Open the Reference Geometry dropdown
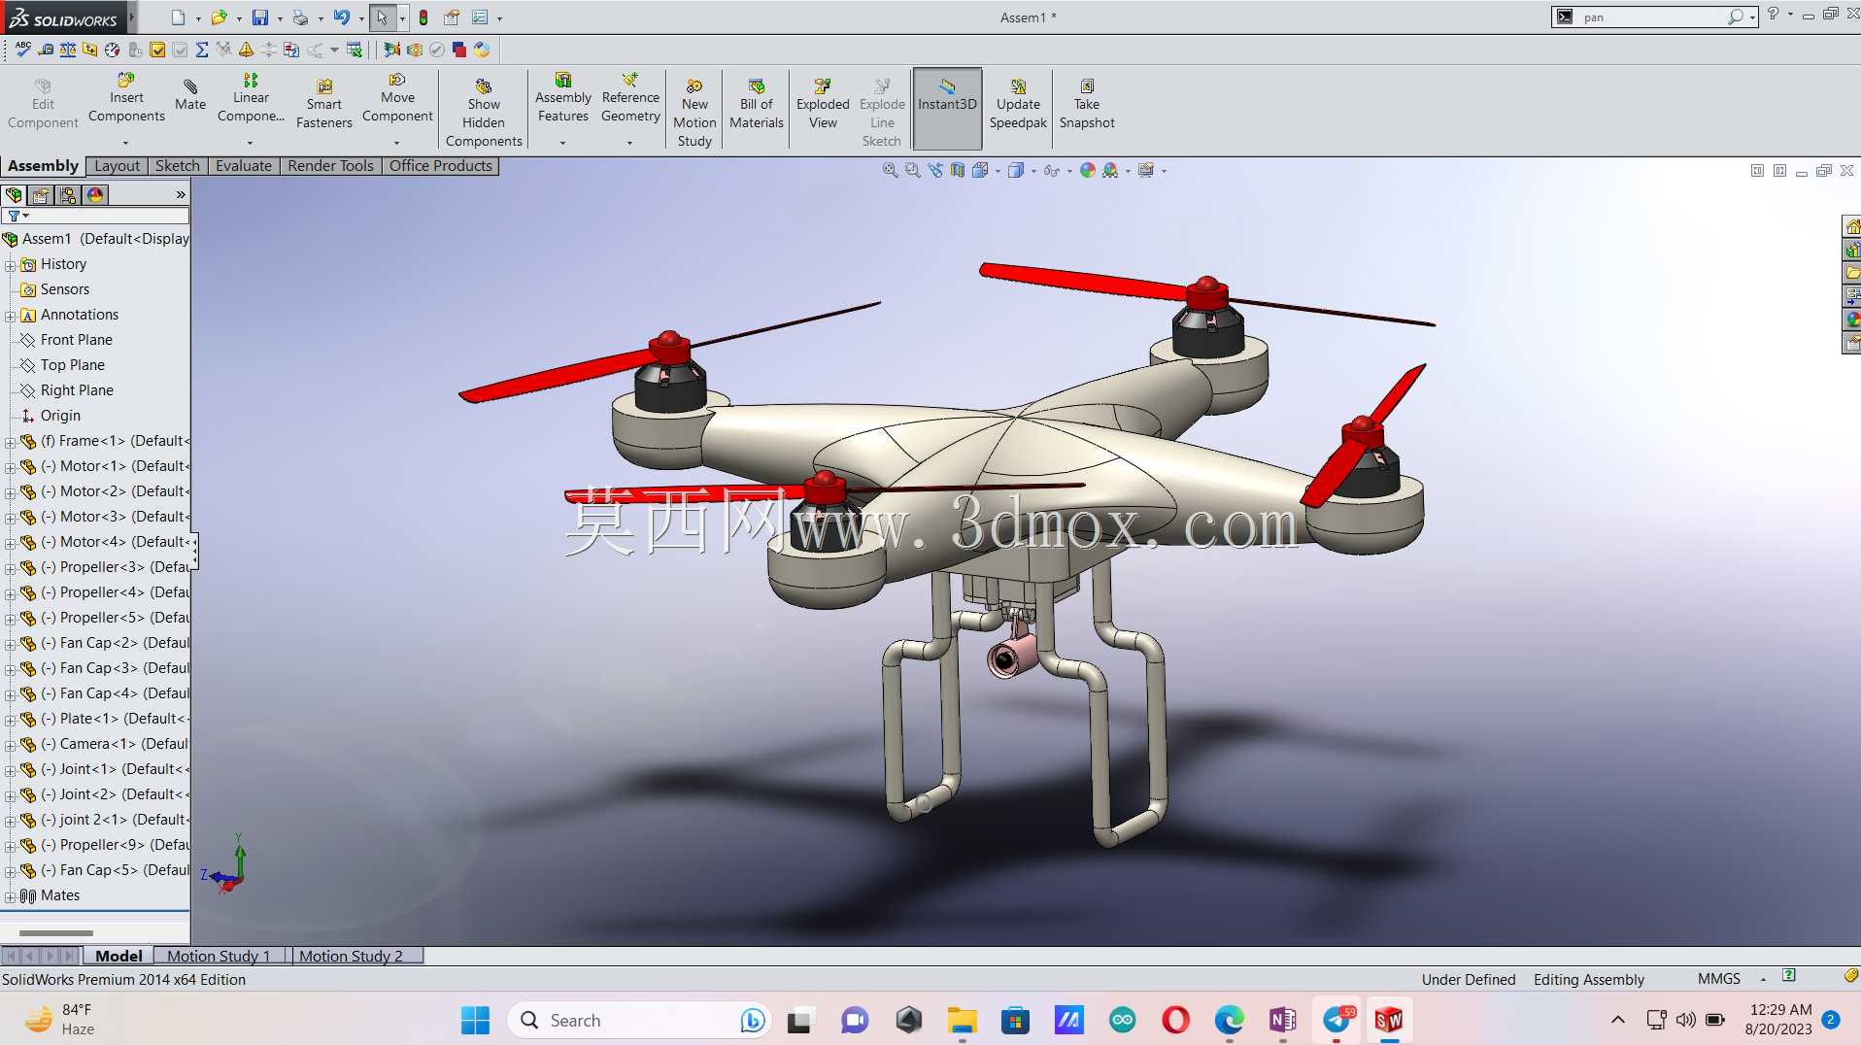This screenshot has width=1861, height=1045. pos(630,144)
